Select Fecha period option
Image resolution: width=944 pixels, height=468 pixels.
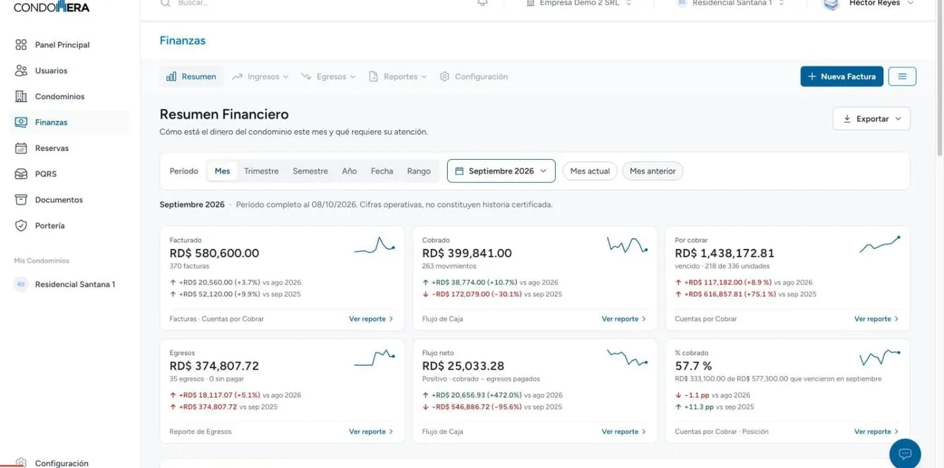[382, 171]
